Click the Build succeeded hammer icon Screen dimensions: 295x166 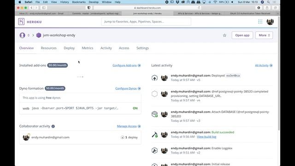(154, 134)
